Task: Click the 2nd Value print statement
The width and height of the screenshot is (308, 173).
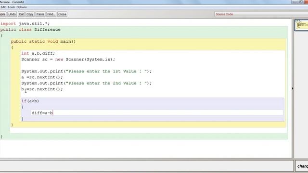Action: point(87,83)
